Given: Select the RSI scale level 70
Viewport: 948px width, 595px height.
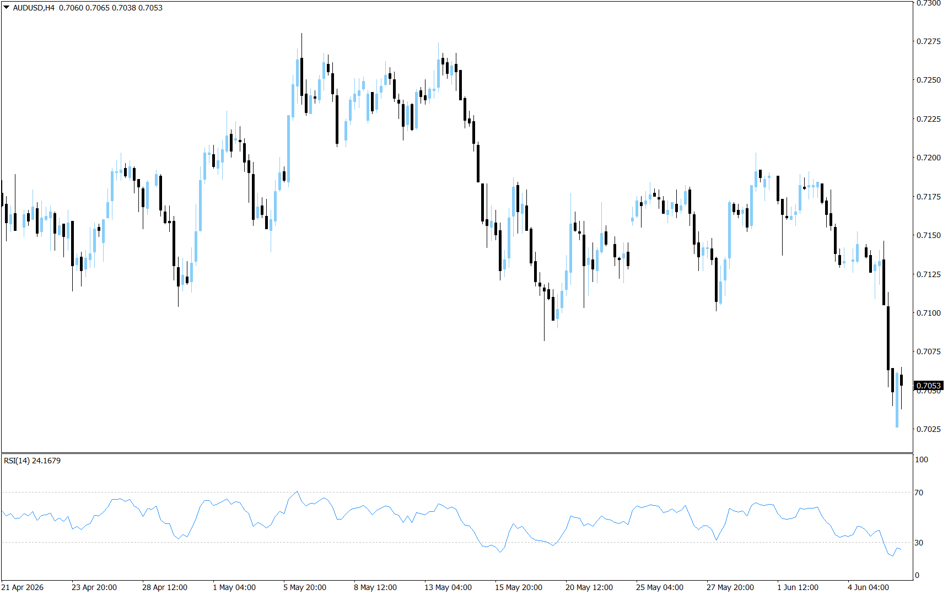Looking at the screenshot, I should click(x=919, y=493).
